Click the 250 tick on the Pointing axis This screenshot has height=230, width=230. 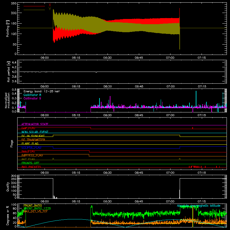point(14,3)
